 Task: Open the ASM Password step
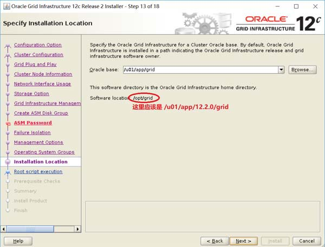pyautogui.click(x=33, y=123)
